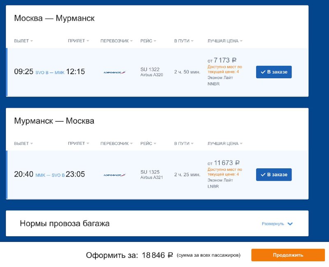This screenshot has height=267, width=329.
Task: Sort outbound flights by 'Прилет' column
Action: (x=78, y=41)
